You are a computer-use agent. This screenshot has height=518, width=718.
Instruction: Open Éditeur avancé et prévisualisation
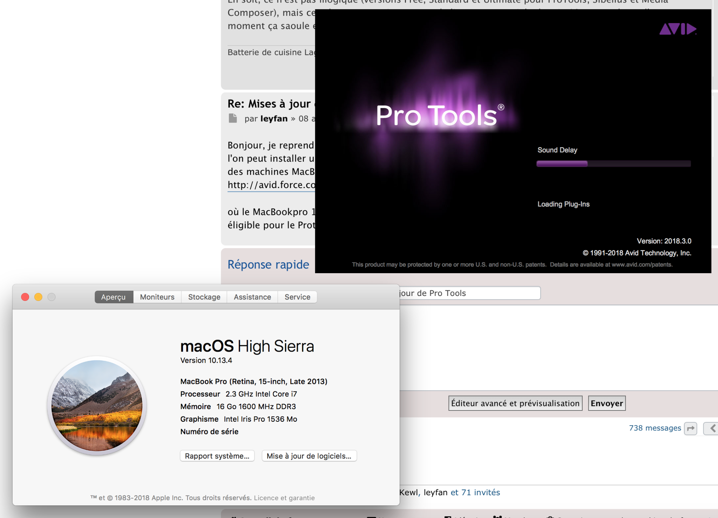pyautogui.click(x=515, y=403)
